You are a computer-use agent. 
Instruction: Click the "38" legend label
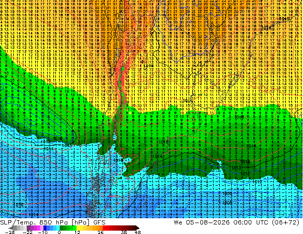(x=124, y=232)
